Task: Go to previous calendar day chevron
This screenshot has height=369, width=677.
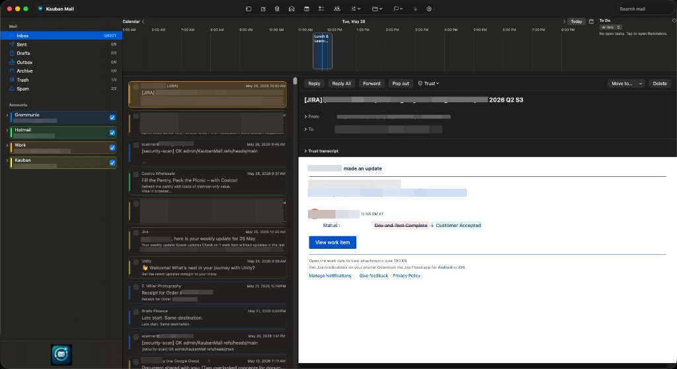Action: (x=143, y=22)
